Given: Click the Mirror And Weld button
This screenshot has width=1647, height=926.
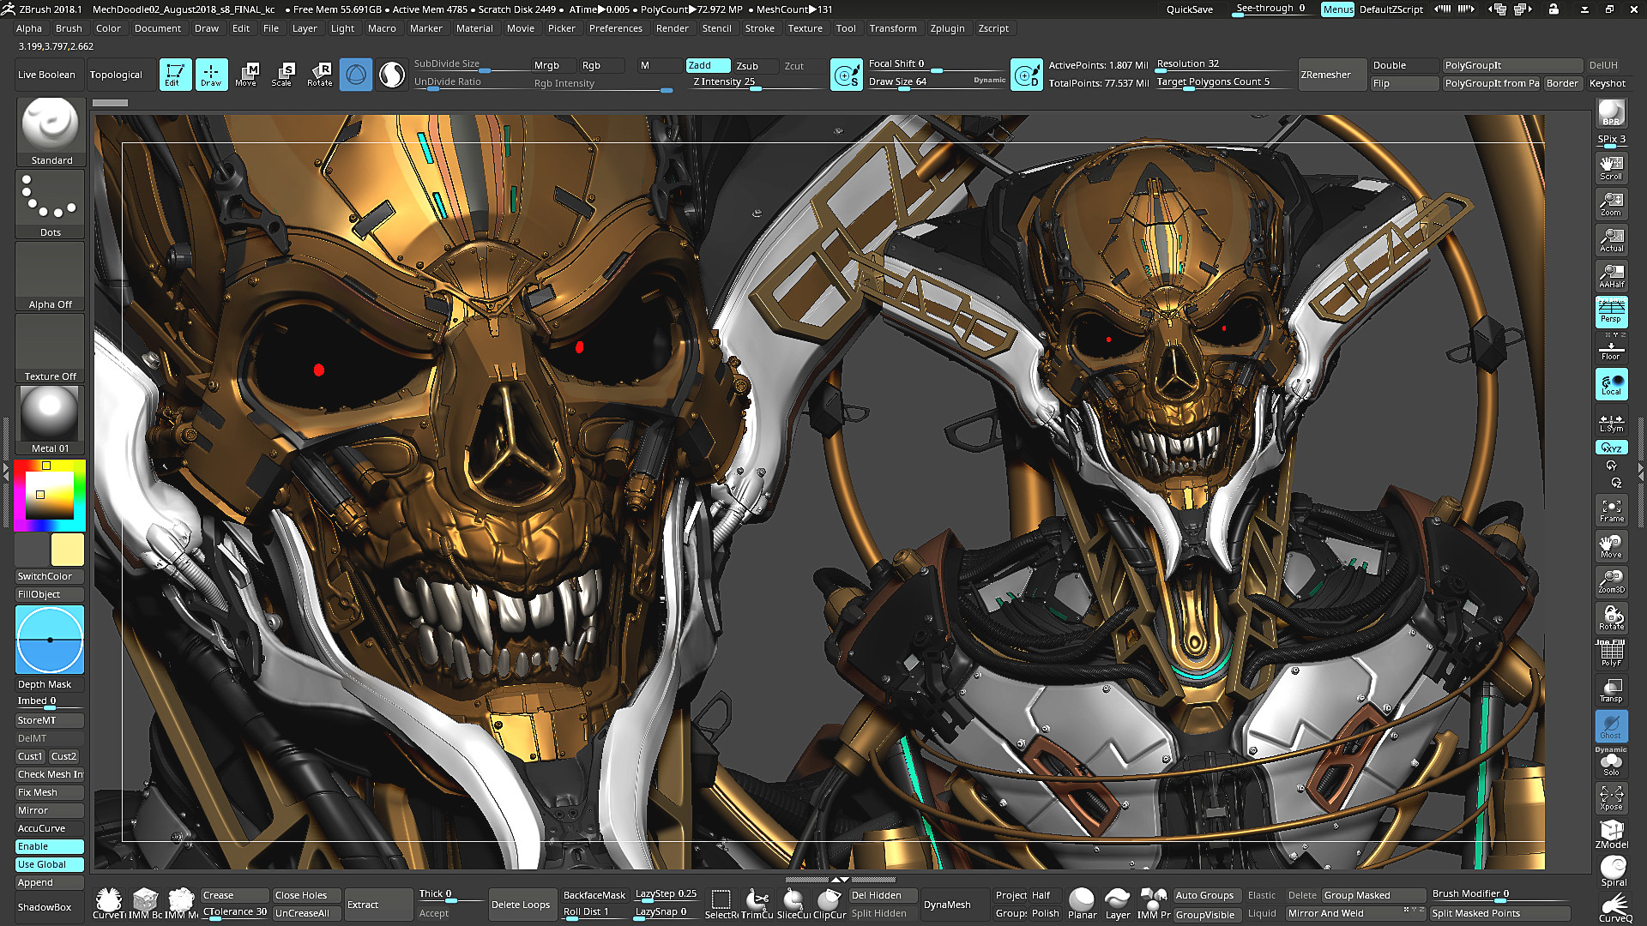Looking at the screenshot, I should pos(1356,913).
